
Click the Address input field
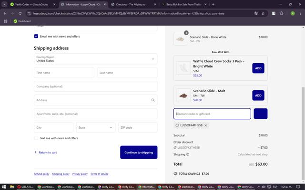[95, 100]
